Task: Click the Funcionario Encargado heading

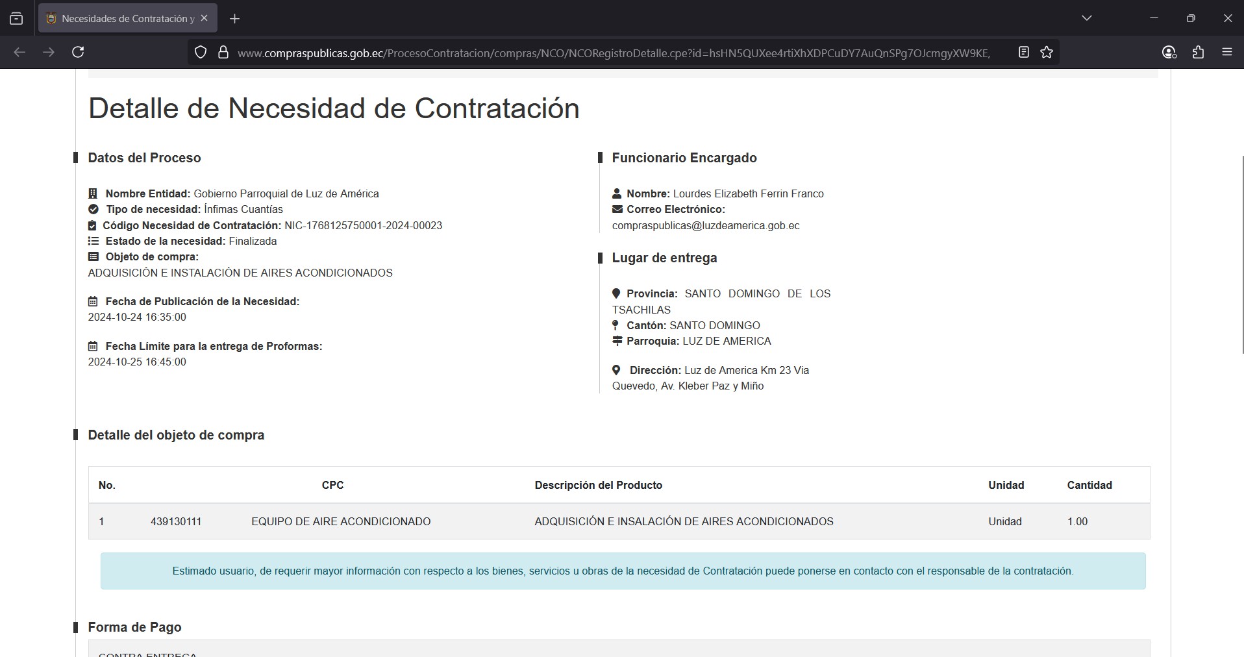Action: pos(684,158)
